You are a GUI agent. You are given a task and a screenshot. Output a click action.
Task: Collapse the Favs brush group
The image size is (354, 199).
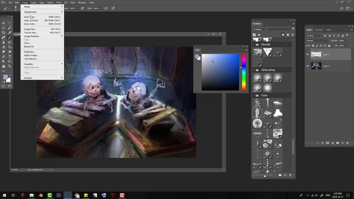[254, 96]
